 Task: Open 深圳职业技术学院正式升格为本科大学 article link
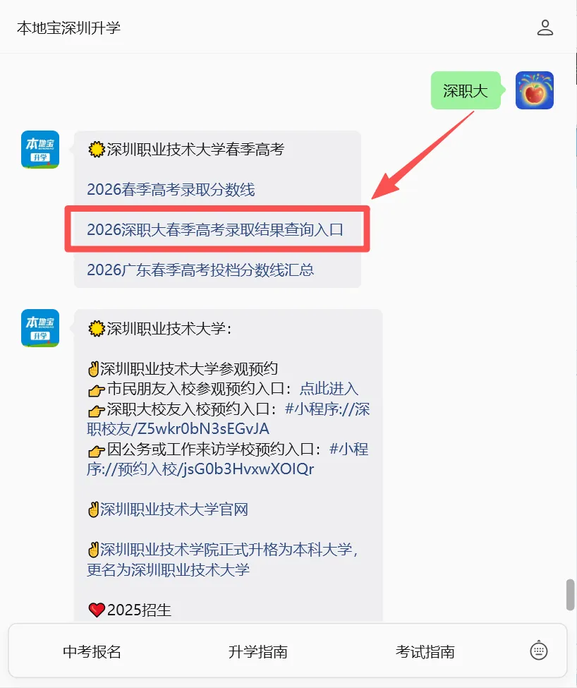point(223,560)
